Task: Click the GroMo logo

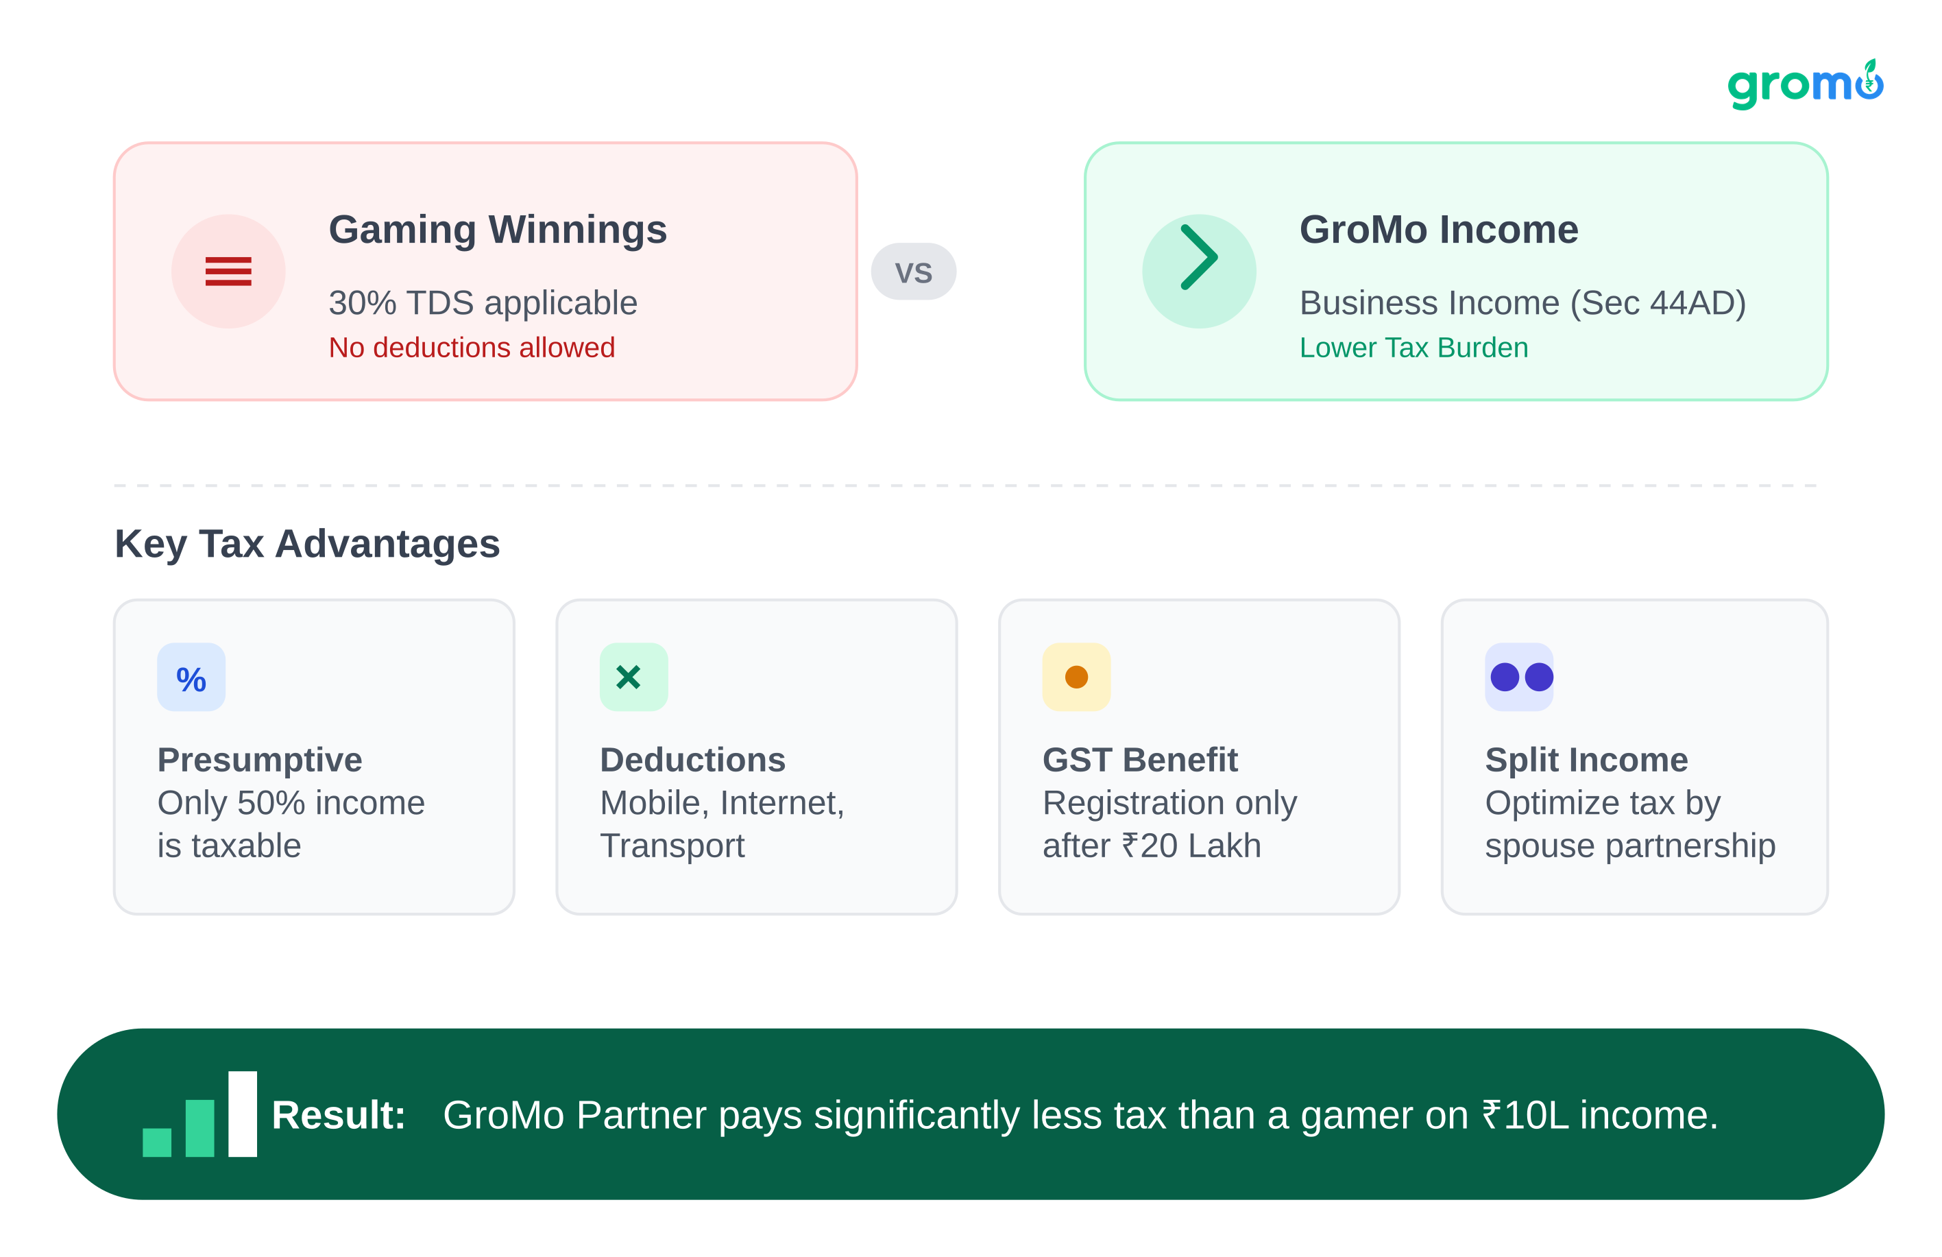Action: tap(1804, 85)
